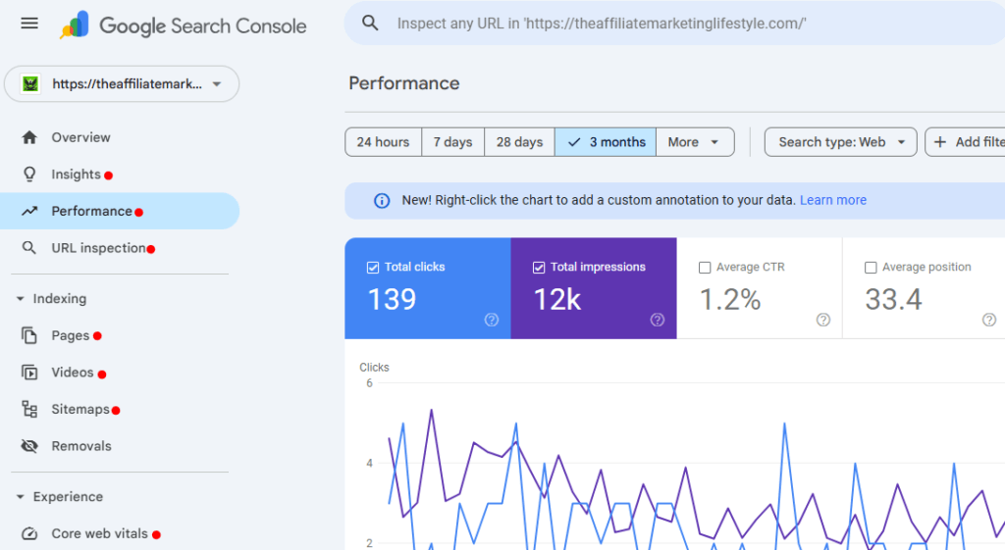
Task: Click the search magnifier icon in URL bar
Action: [x=370, y=24]
